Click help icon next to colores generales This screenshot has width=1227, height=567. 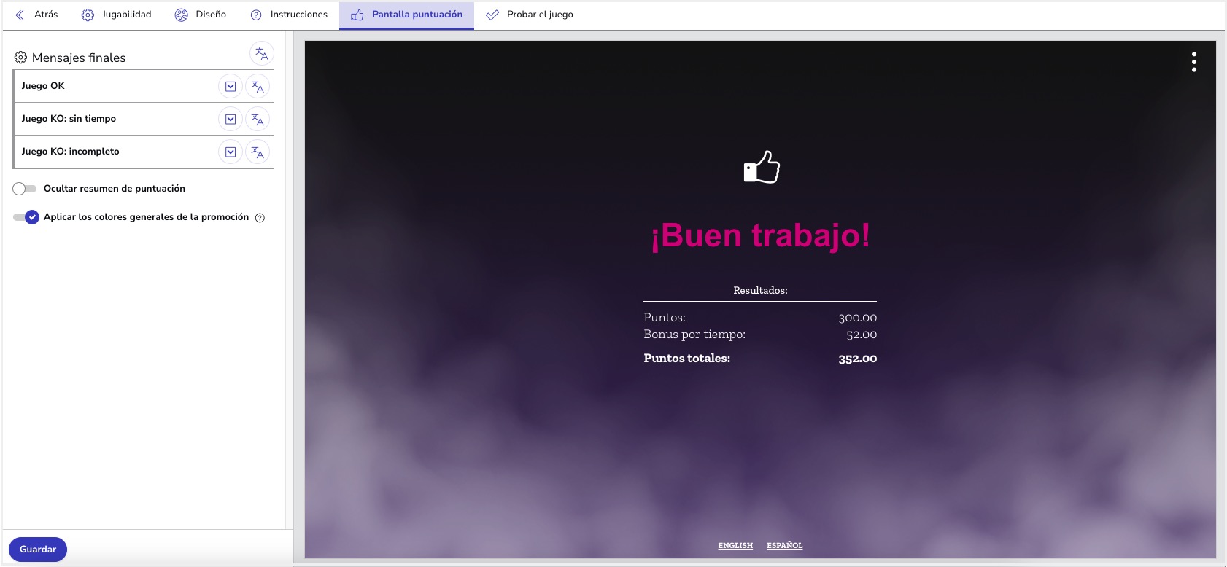pyautogui.click(x=260, y=218)
